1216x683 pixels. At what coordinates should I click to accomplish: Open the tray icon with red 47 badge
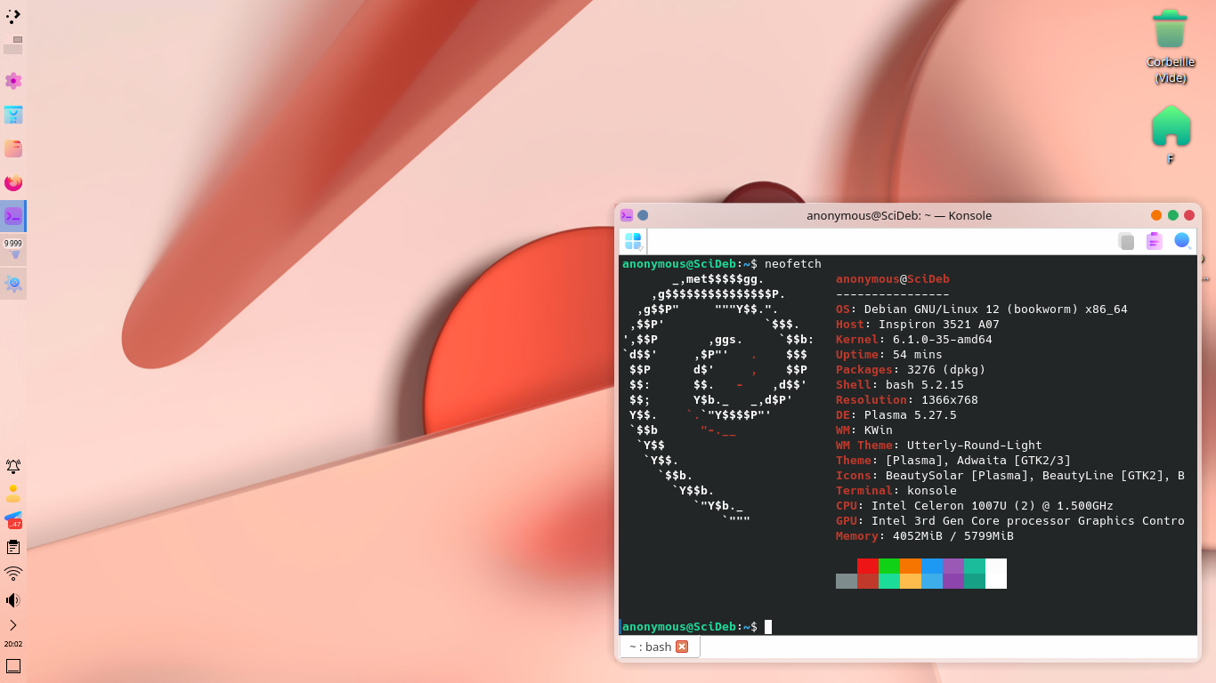click(13, 520)
